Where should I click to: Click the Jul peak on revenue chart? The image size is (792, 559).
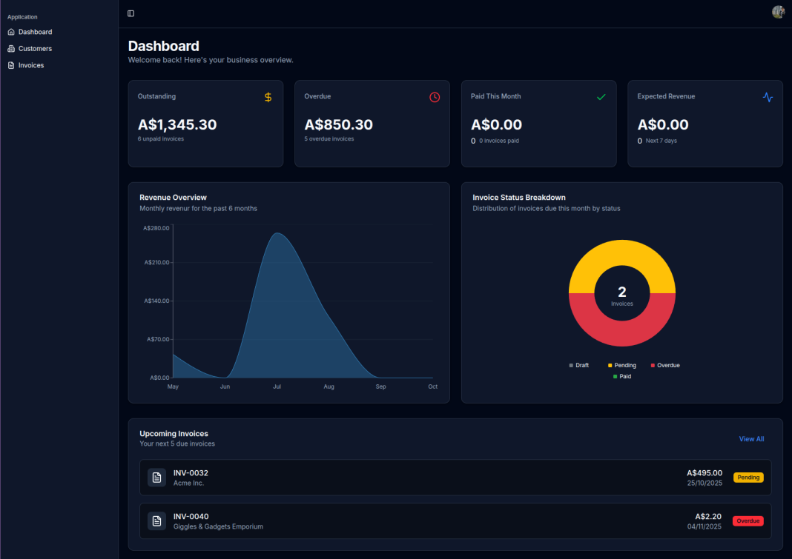click(277, 234)
